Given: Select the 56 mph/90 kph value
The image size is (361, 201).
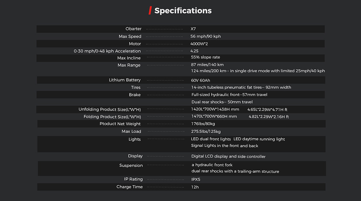Looking at the screenshot, I should pos(206,36).
